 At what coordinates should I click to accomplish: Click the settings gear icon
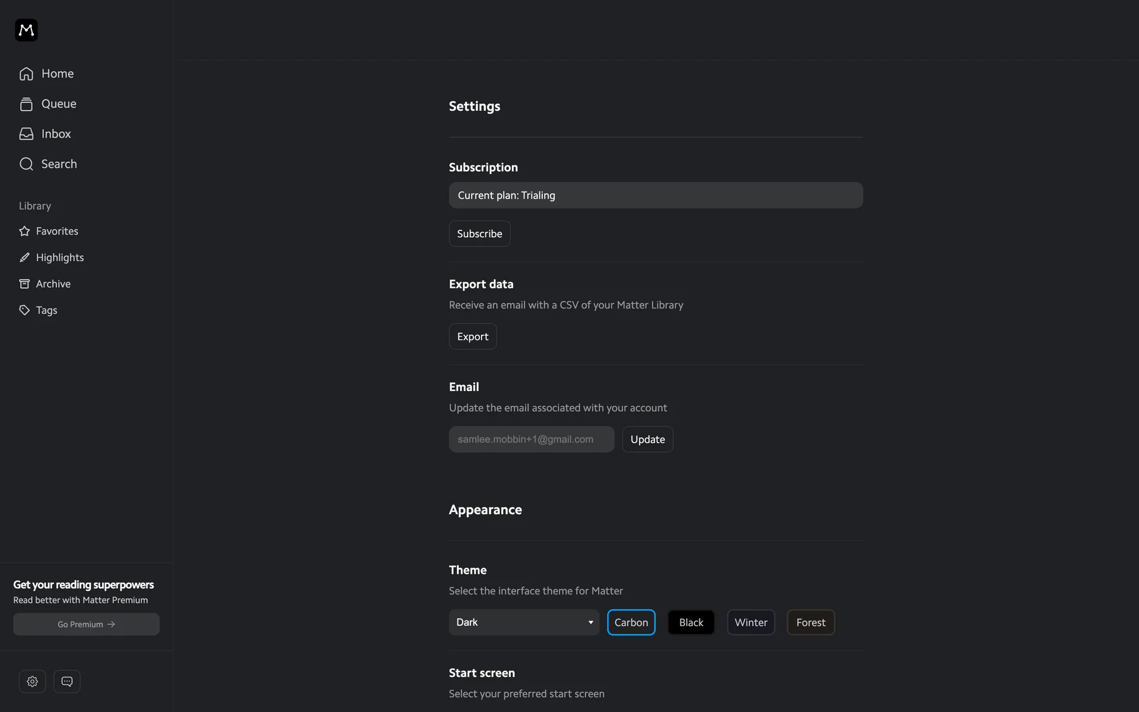point(32,681)
